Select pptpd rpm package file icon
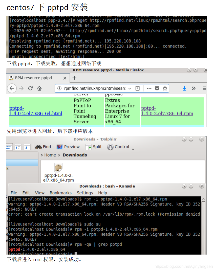The height and width of the screenshot is (271, 215). [x=58, y=168]
